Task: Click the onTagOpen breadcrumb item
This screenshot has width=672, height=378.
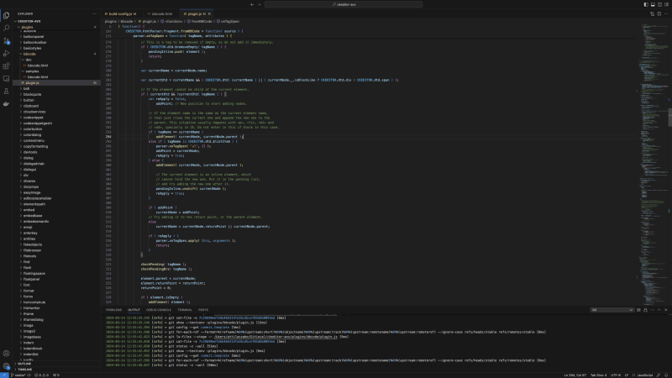Action: point(228,22)
